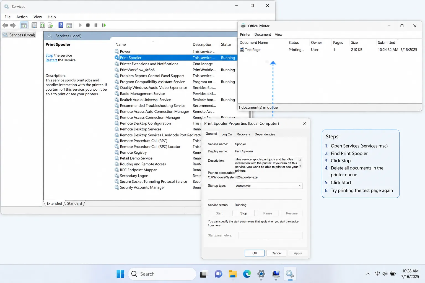Image resolution: width=425 pixels, height=283 pixels.
Task: Click the battery icon in system tray
Action: pos(393,274)
